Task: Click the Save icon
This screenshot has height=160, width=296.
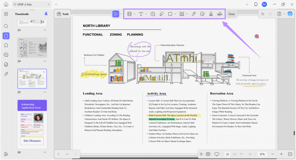Action: [279, 14]
